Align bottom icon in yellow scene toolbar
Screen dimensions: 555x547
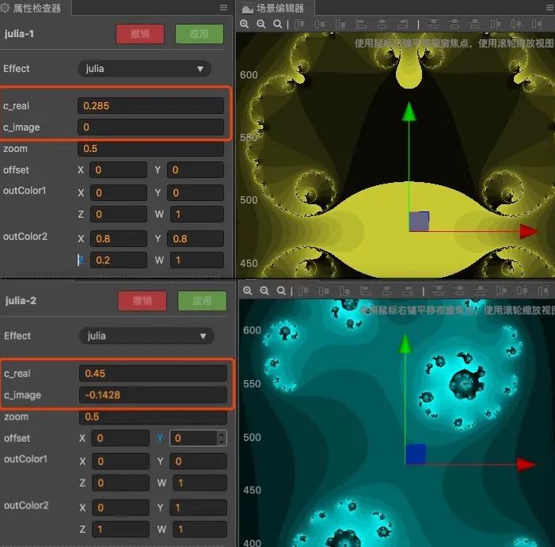340,24
